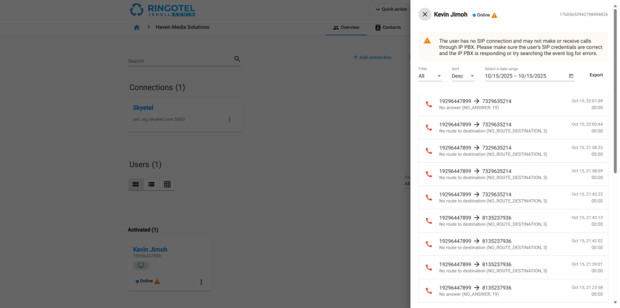Expand the Filter dropdown set to All
Viewport: 620px width, 308px height.
point(430,76)
